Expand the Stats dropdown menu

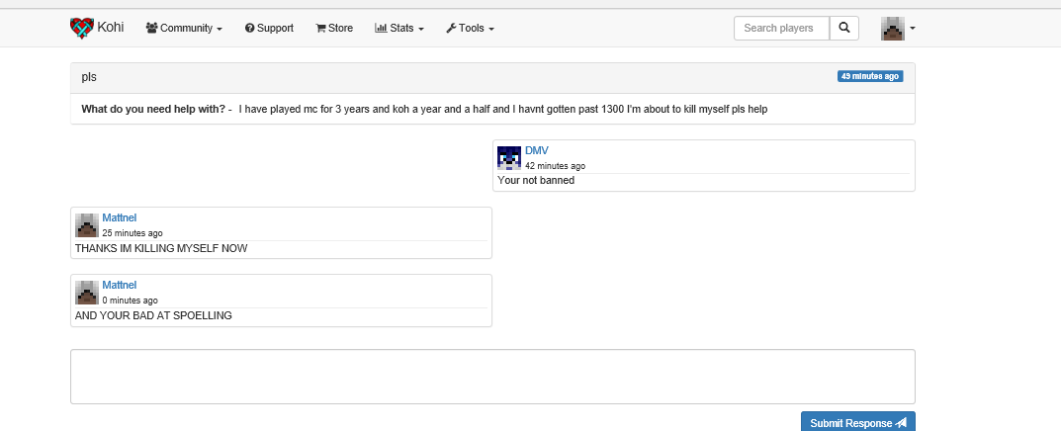click(x=399, y=29)
